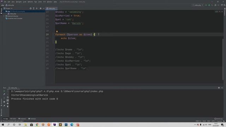Image resolution: width=226 pixels, height=127 pixels.
Task: Open the File menu
Action: point(5,2)
